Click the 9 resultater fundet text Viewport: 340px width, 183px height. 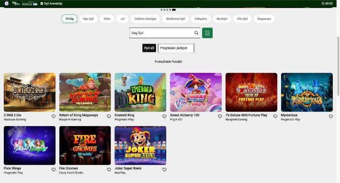[x=168, y=62]
